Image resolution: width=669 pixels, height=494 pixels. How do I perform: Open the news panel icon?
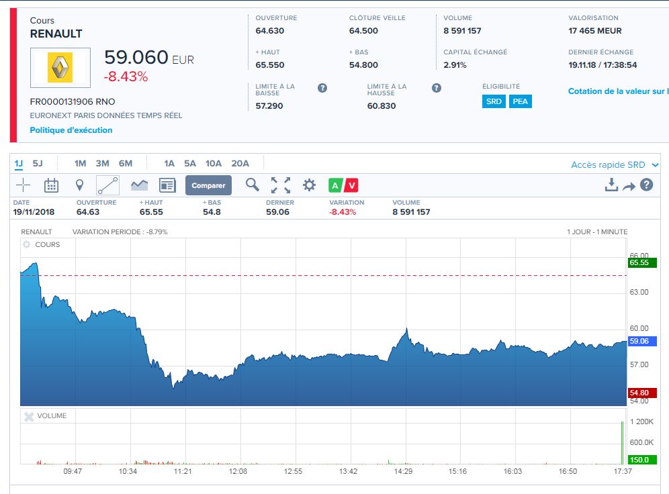click(167, 185)
